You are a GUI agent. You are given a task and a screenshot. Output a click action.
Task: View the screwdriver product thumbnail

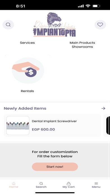pos(18,126)
